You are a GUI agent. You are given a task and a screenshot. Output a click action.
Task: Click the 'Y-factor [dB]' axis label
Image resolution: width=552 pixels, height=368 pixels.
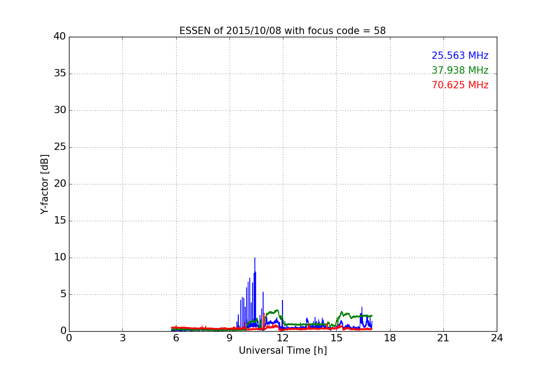click(x=45, y=184)
